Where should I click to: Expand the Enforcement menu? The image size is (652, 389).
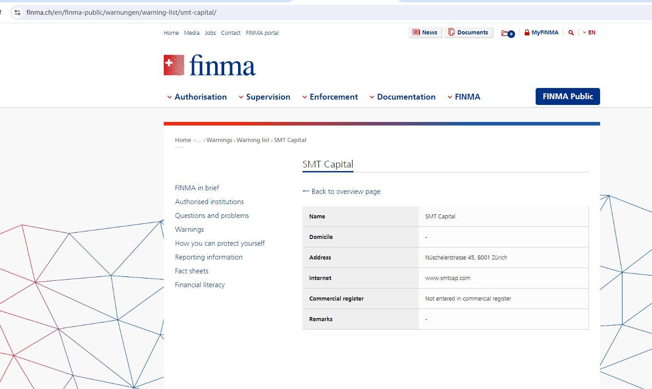[x=330, y=97]
